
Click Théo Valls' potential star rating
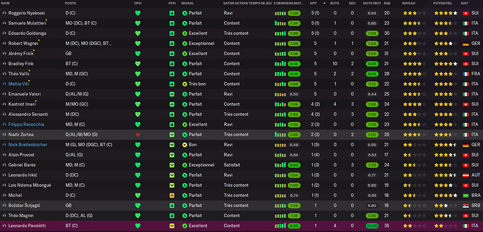446,74
